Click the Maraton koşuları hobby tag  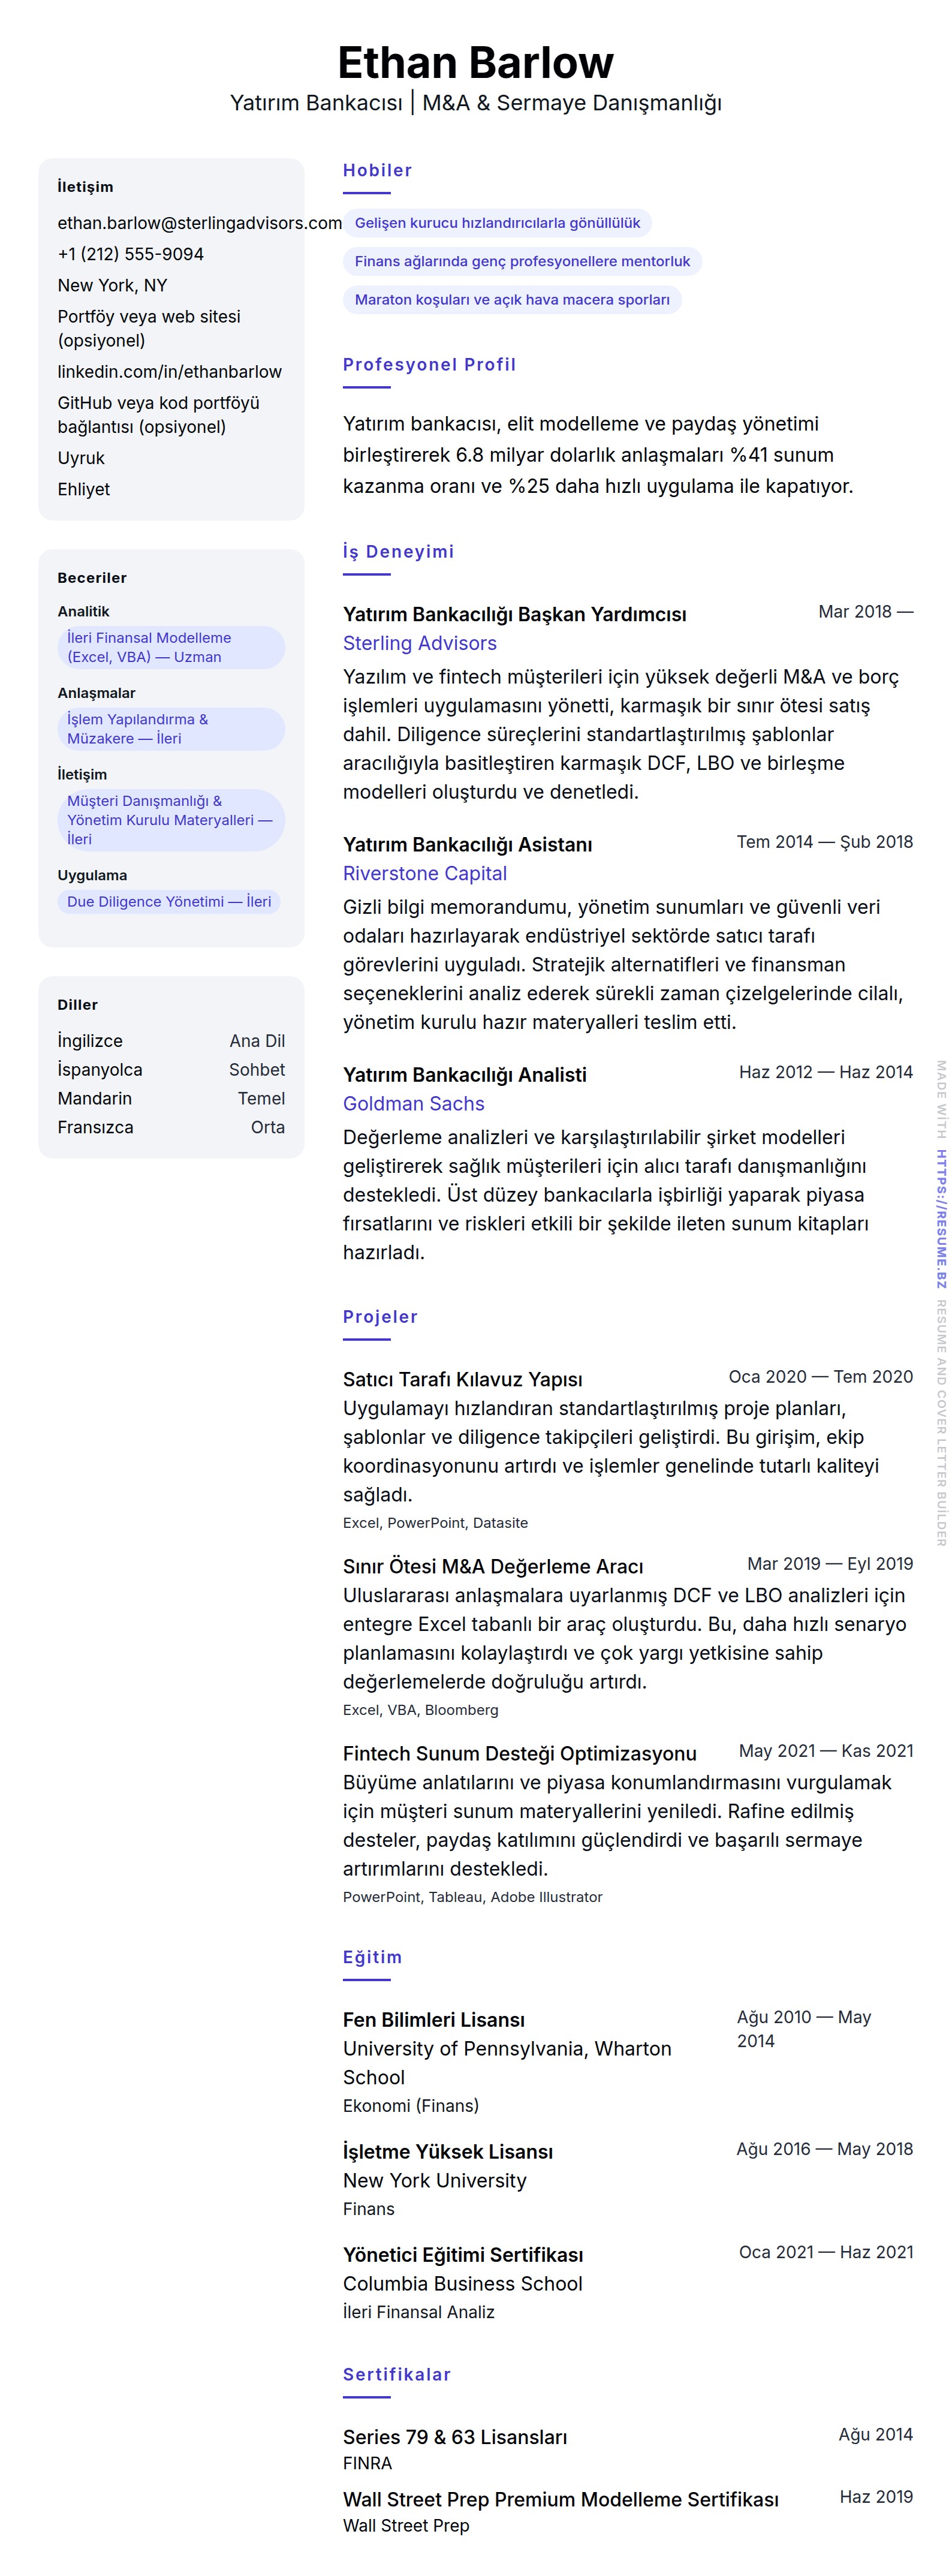point(512,299)
